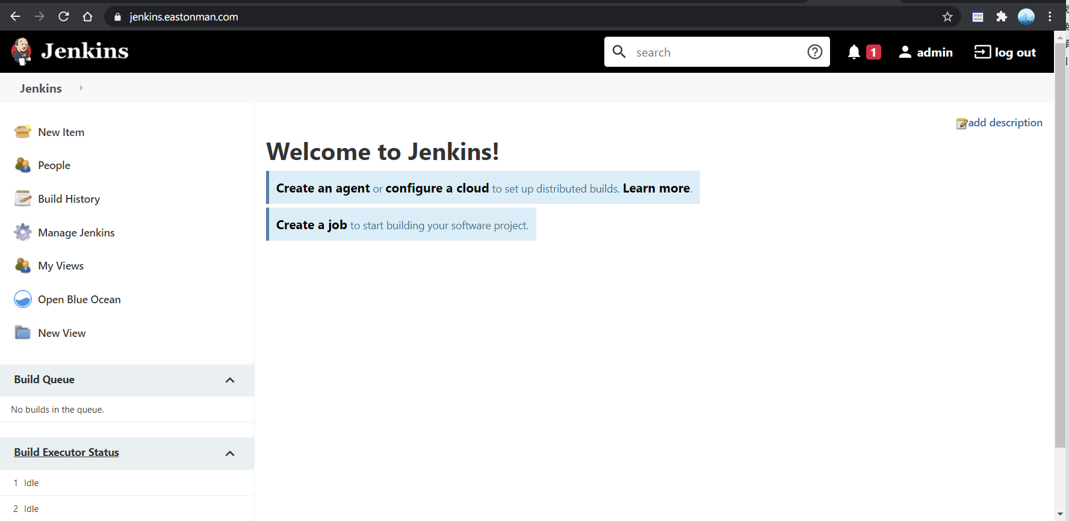Click the 'configure a cloud' link
1069x521 pixels.
click(x=437, y=188)
